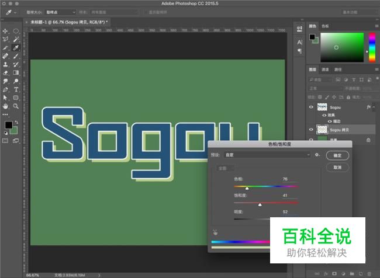Select the Brush tool
The image size is (380, 278).
point(16,56)
